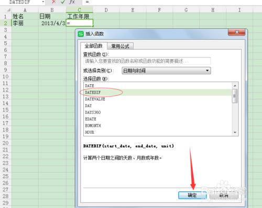Click the function list scrollbar thumb

point(235,96)
